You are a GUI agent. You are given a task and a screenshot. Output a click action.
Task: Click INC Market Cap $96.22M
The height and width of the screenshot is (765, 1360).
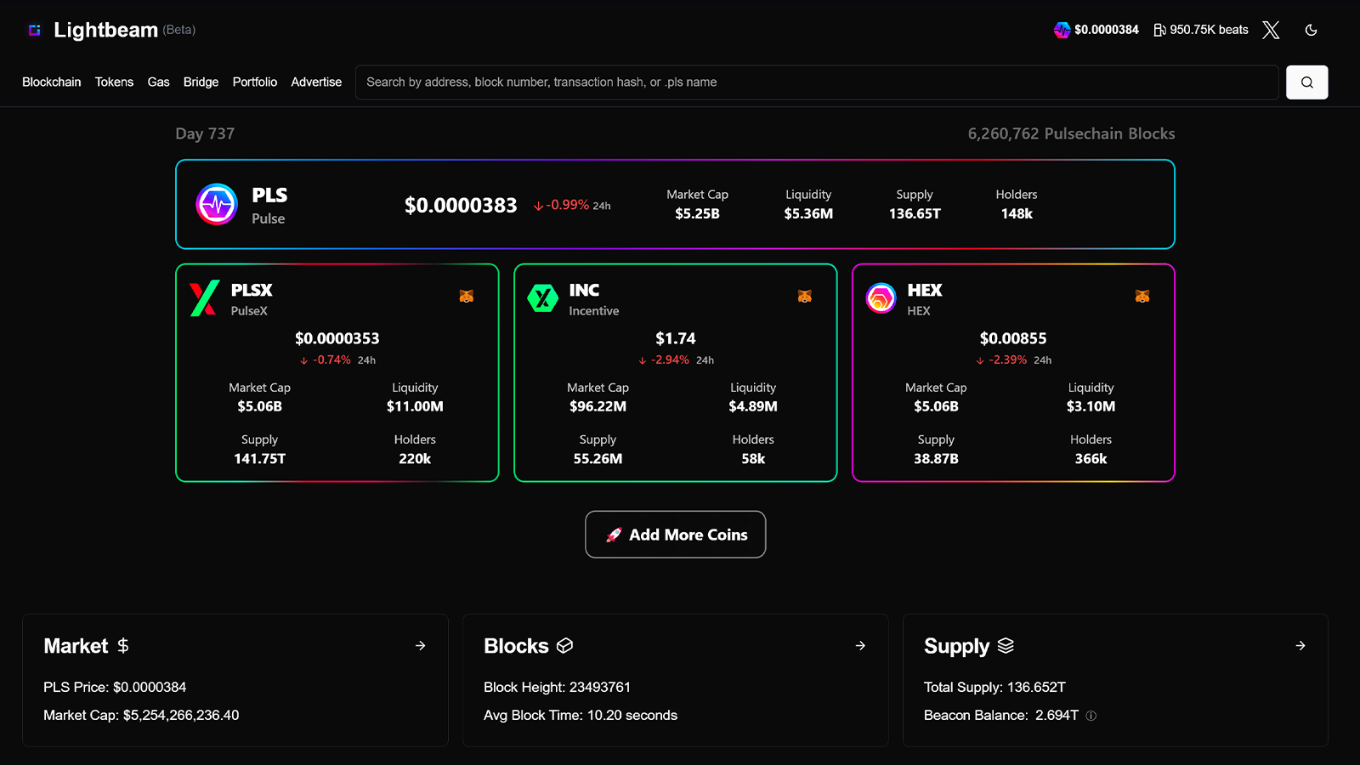[x=598, y=406]
